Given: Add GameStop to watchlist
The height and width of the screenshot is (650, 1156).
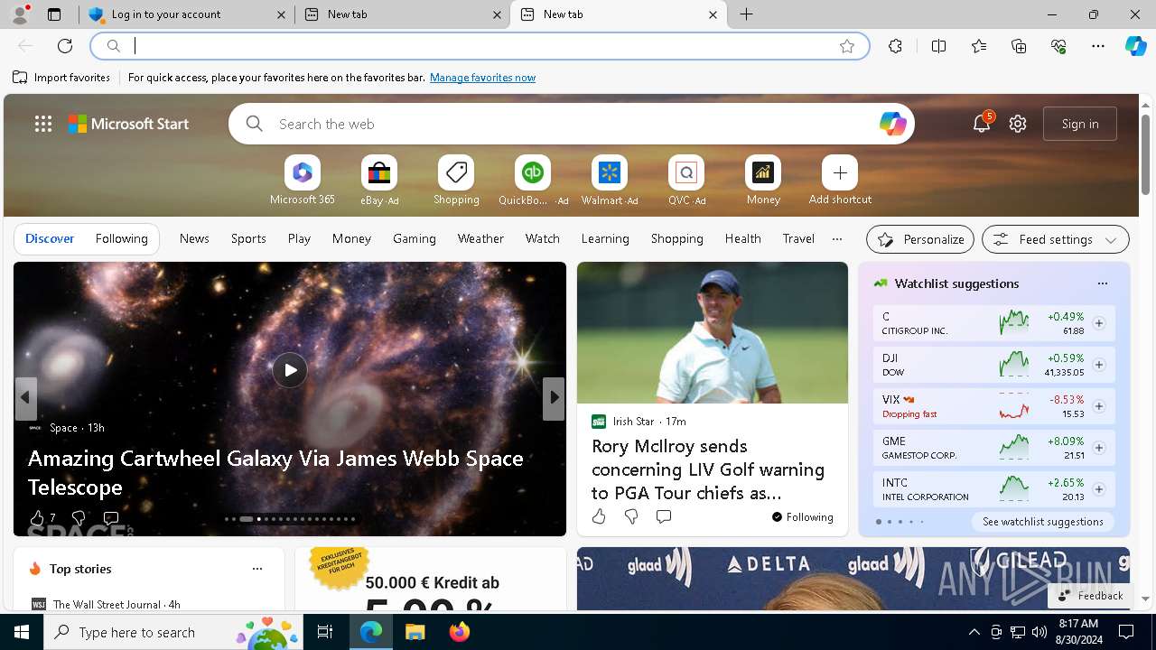Looking at the screenshot, I should click(x=1099, y=448).
